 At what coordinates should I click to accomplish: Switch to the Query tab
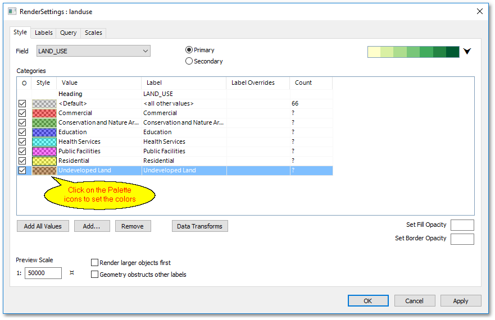[68, 33]
